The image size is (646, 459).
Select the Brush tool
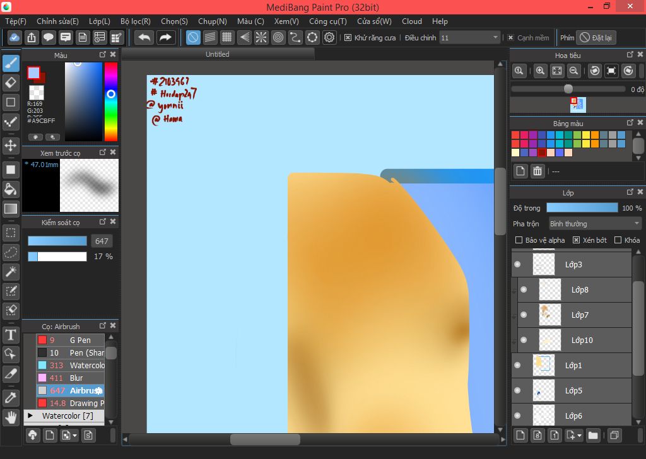(11, 63)
